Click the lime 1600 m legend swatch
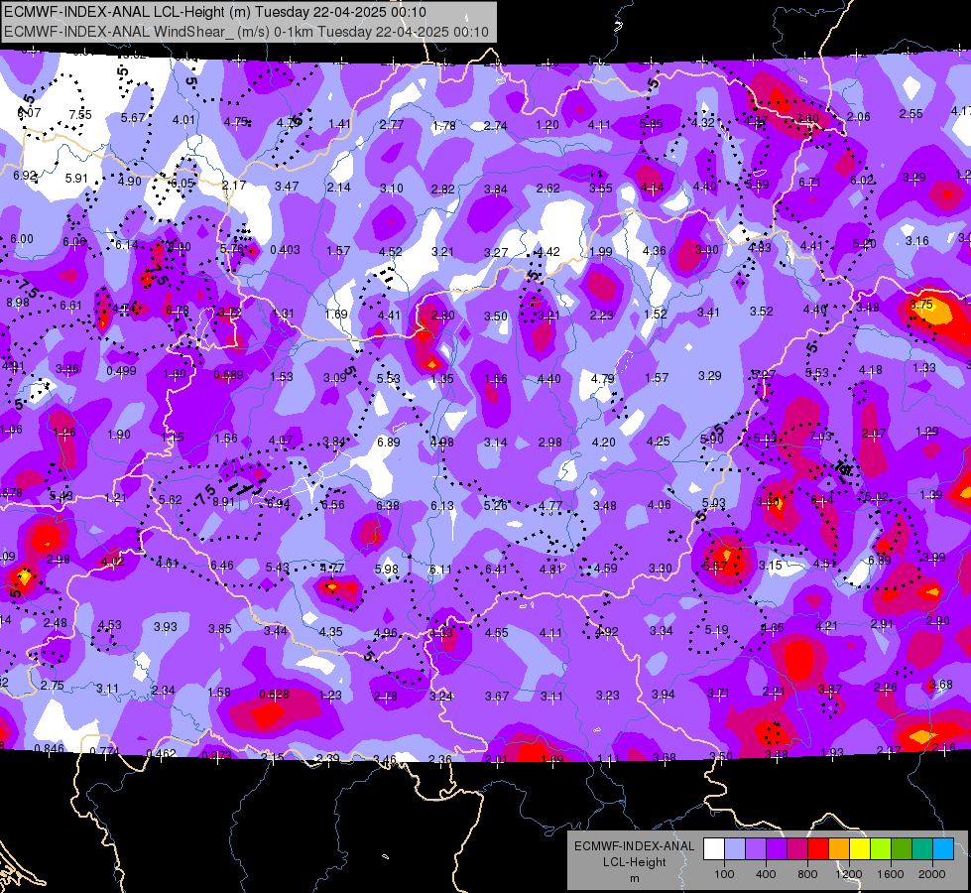This screenshot has height=893, width=971. pyautogui.click(x=881, y=849)
